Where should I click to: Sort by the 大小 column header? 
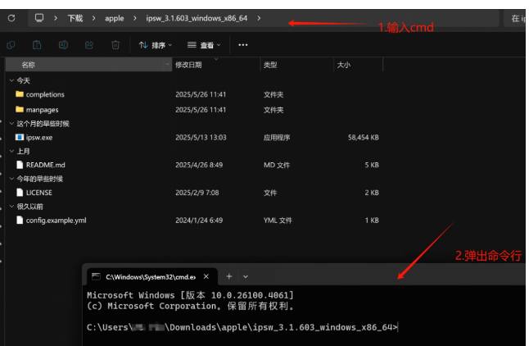359,65
